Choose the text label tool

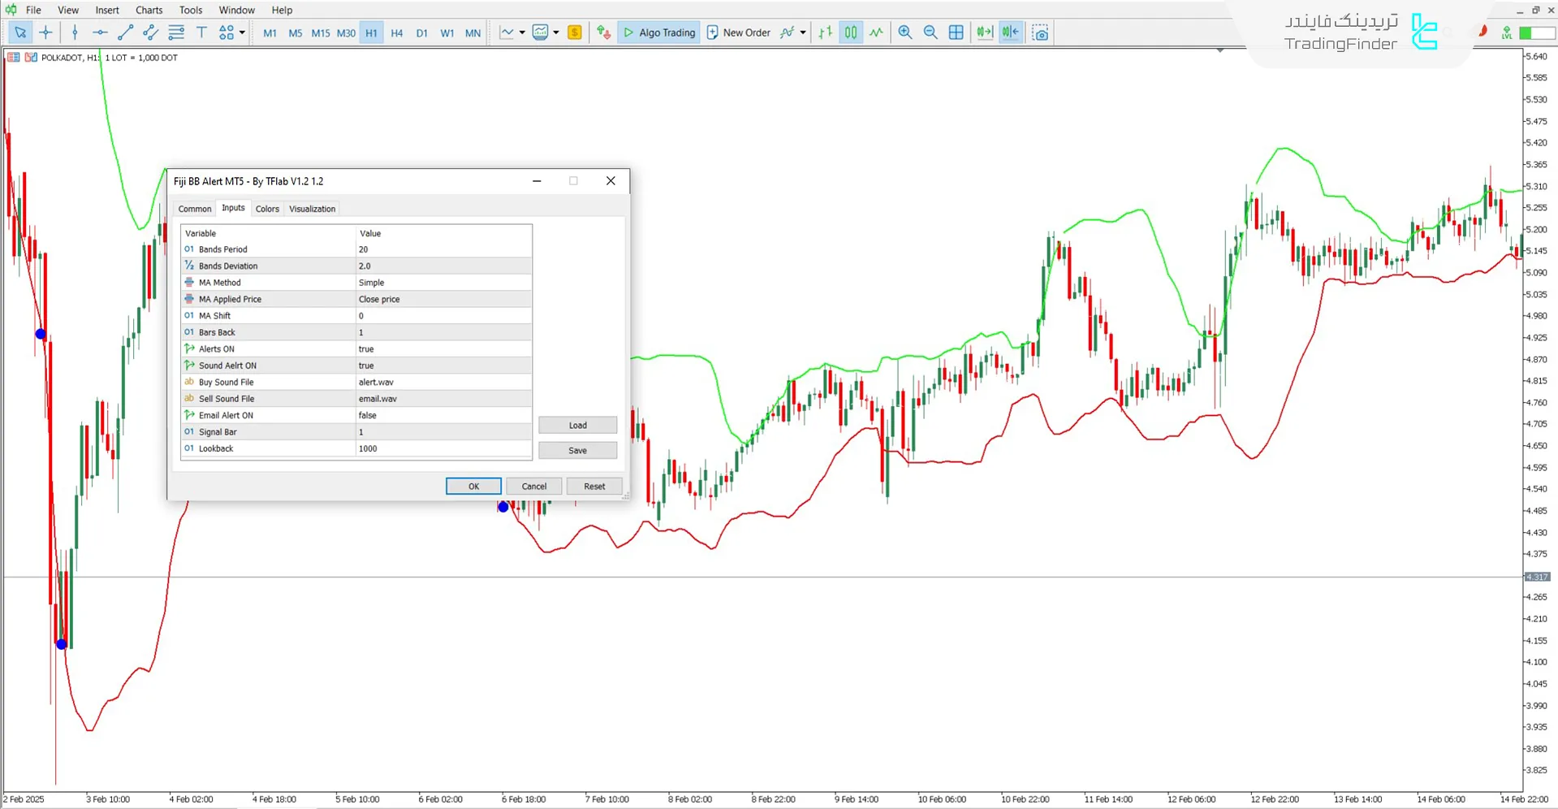point(201,32)
